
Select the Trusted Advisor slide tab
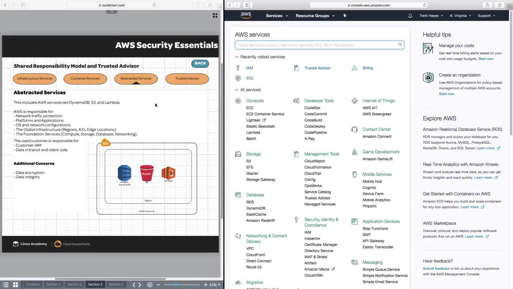point(187,78)
